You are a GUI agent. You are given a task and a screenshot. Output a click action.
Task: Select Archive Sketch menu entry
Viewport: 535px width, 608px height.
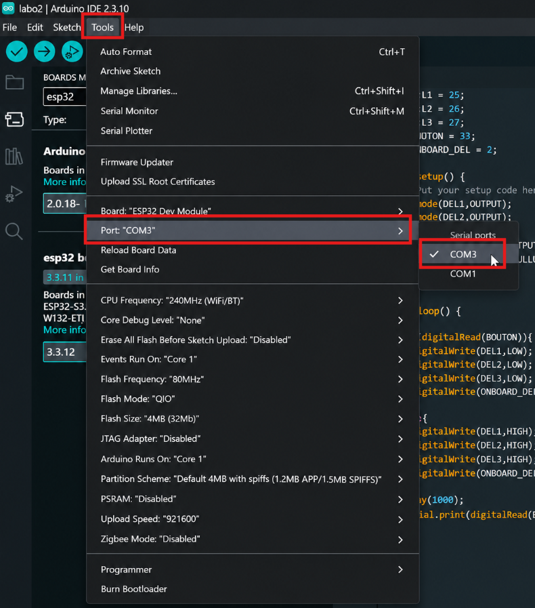(253, 71)
